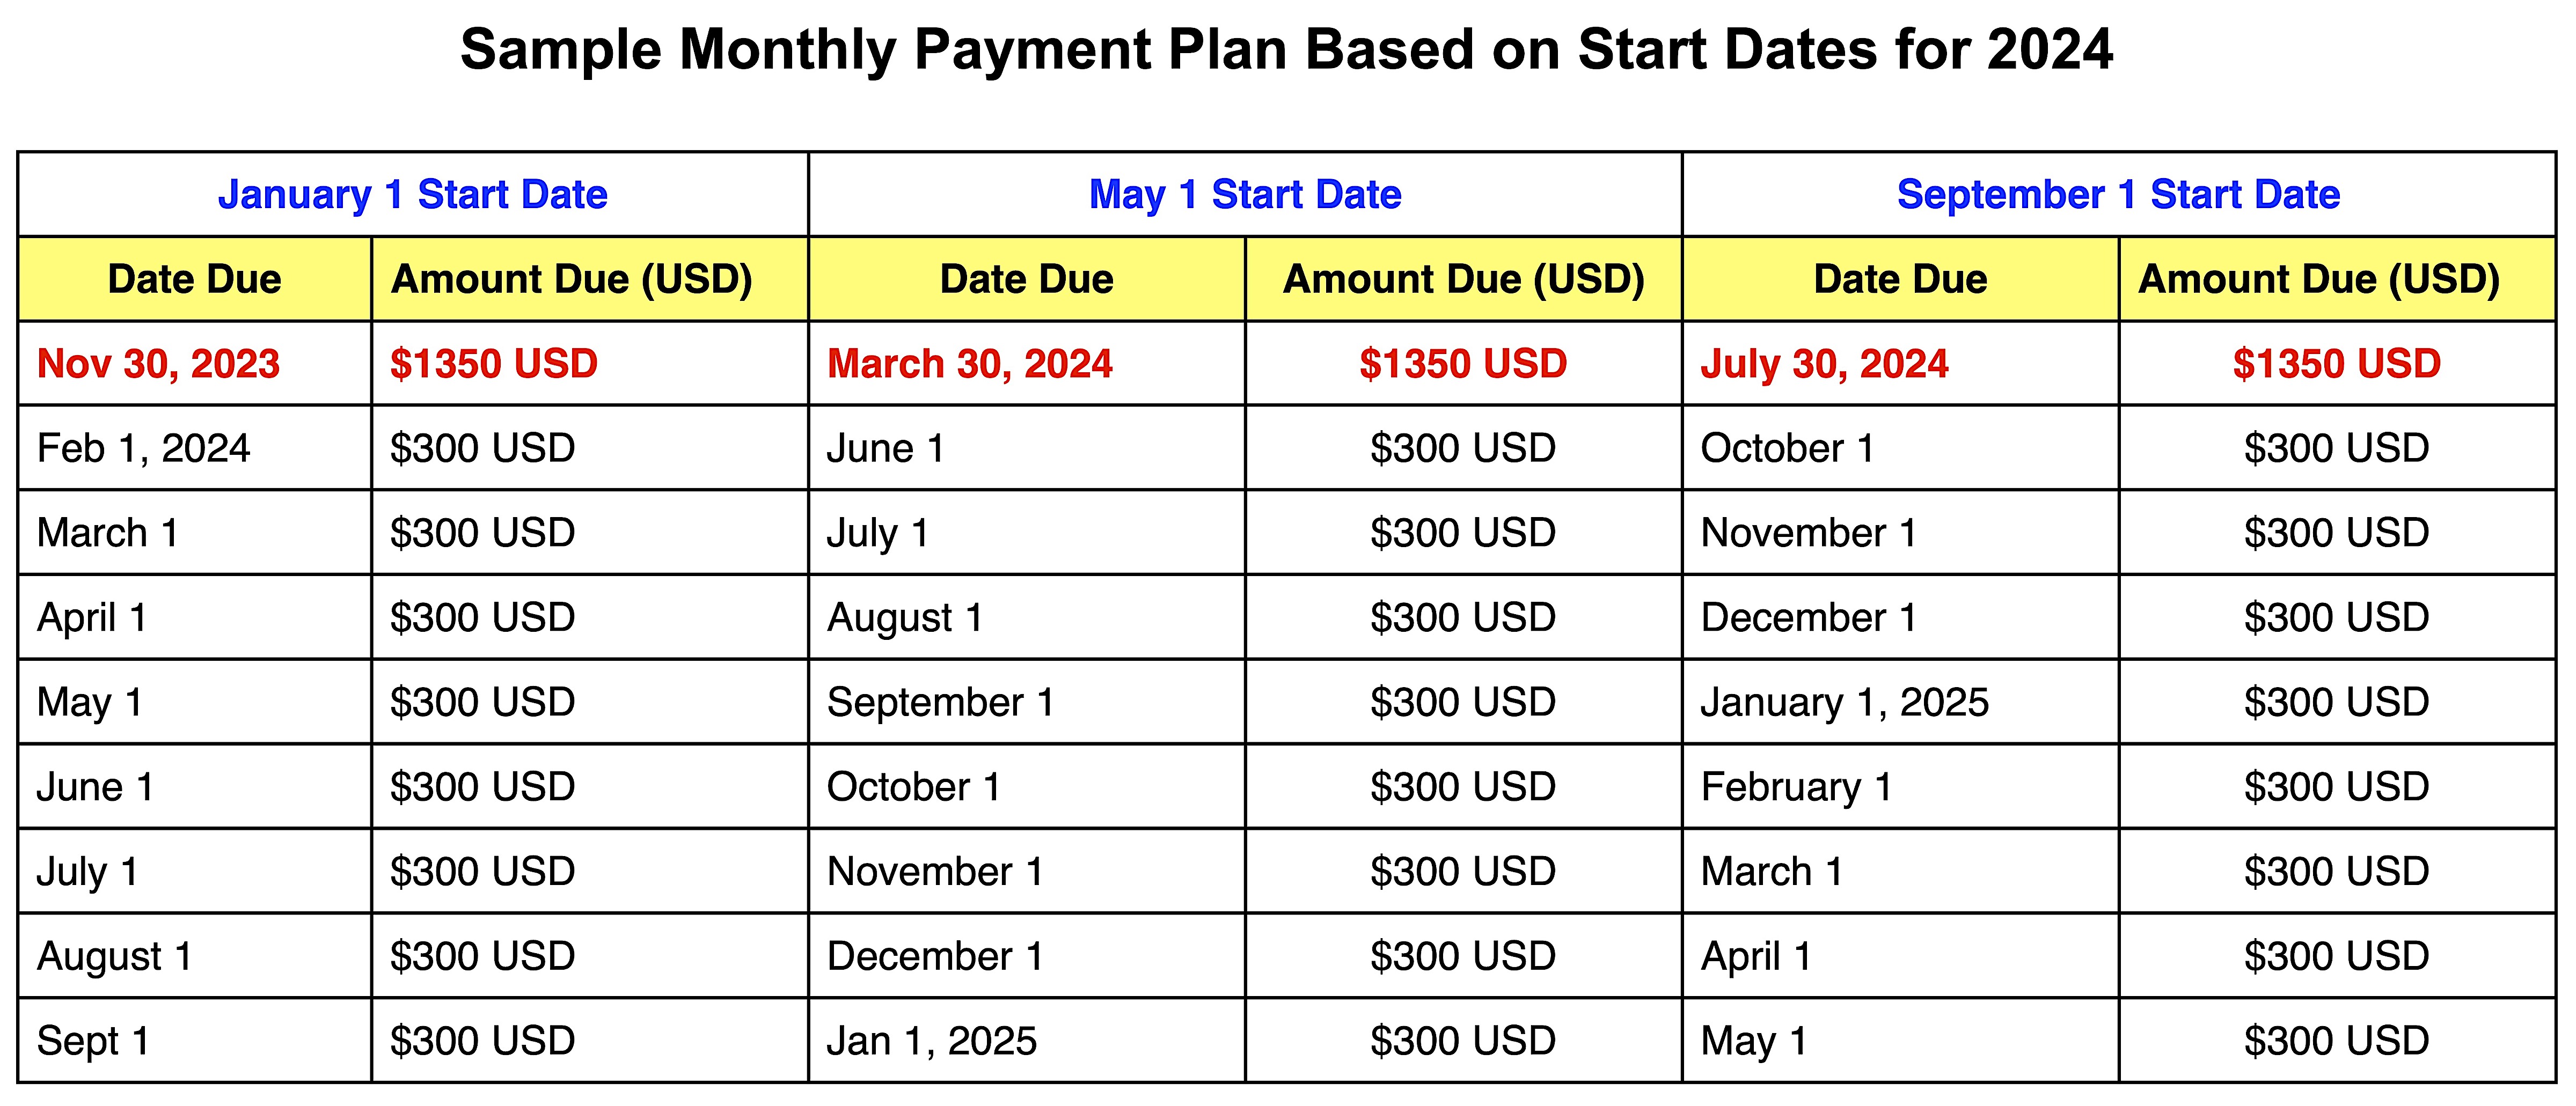Click Date Due header under January start
Viewport: 2576px width, 1106px height.
[194, 279]
